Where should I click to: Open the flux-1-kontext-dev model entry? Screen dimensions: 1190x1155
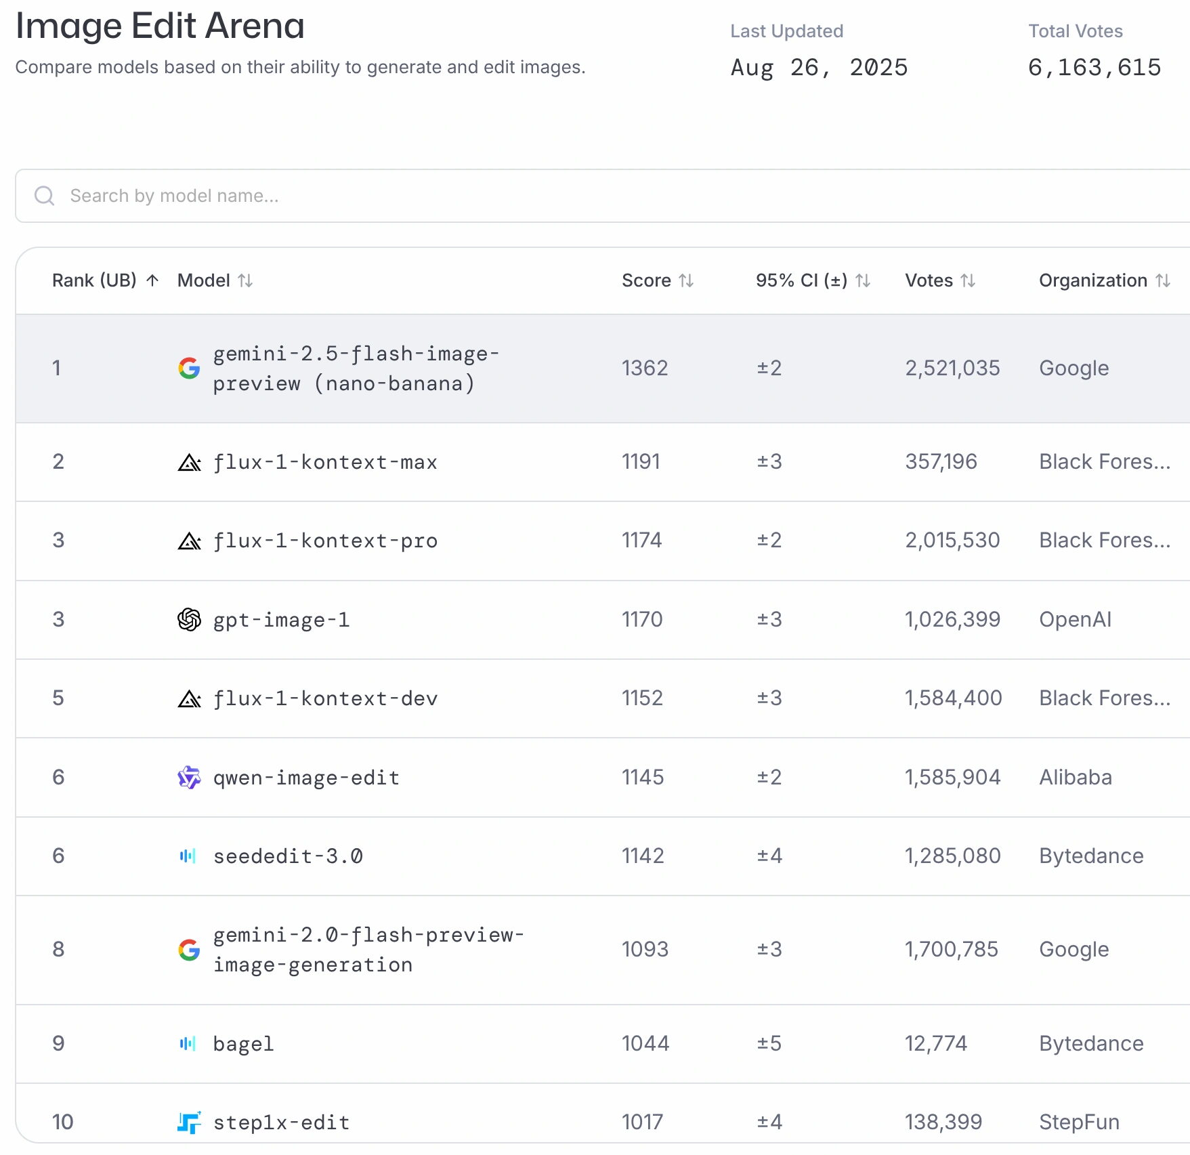pos(324,698)
